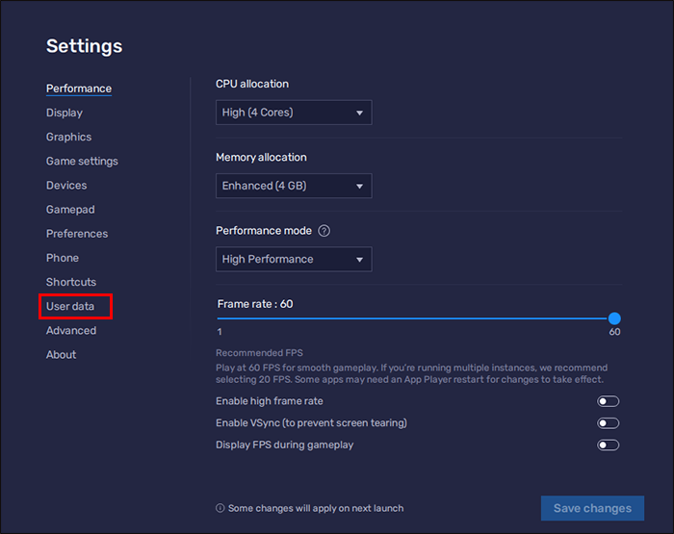674x534 pixels.
Task: Open Game settings section
Action: [82, 161]
